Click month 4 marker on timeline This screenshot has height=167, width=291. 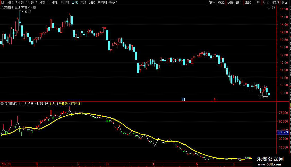tap(153, 164)
